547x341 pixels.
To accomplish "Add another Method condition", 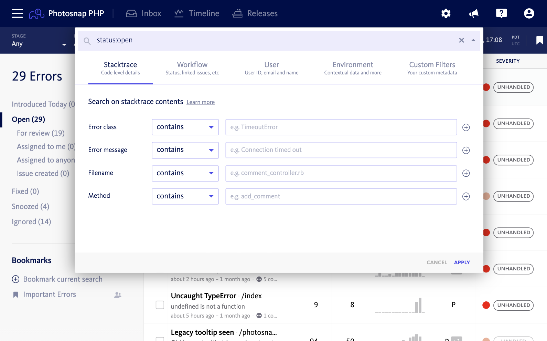I will [x=466, y=196].
